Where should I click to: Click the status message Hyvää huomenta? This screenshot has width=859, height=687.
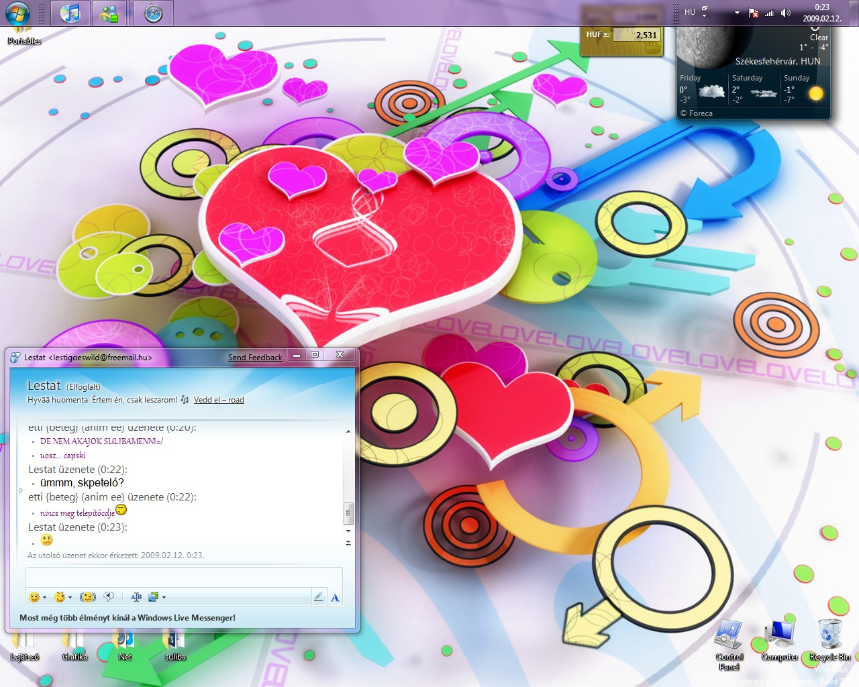[57, 400]
